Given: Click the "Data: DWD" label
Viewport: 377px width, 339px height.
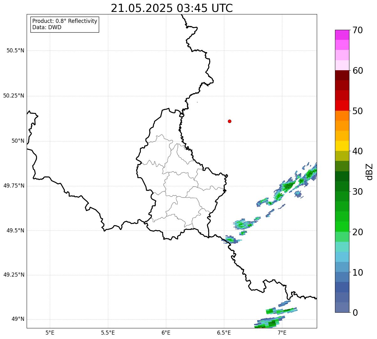Looking at the screenshot, I should pos(47,27).
